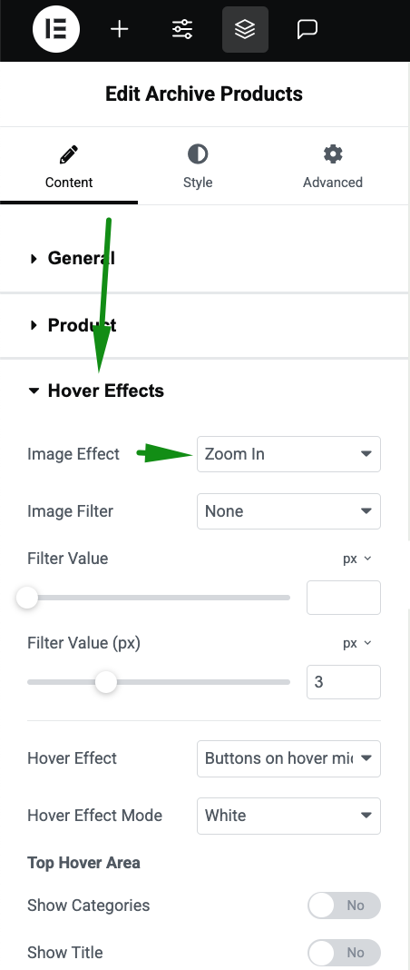
Task: Open the Image Filter dropdown
Action: 288,511
